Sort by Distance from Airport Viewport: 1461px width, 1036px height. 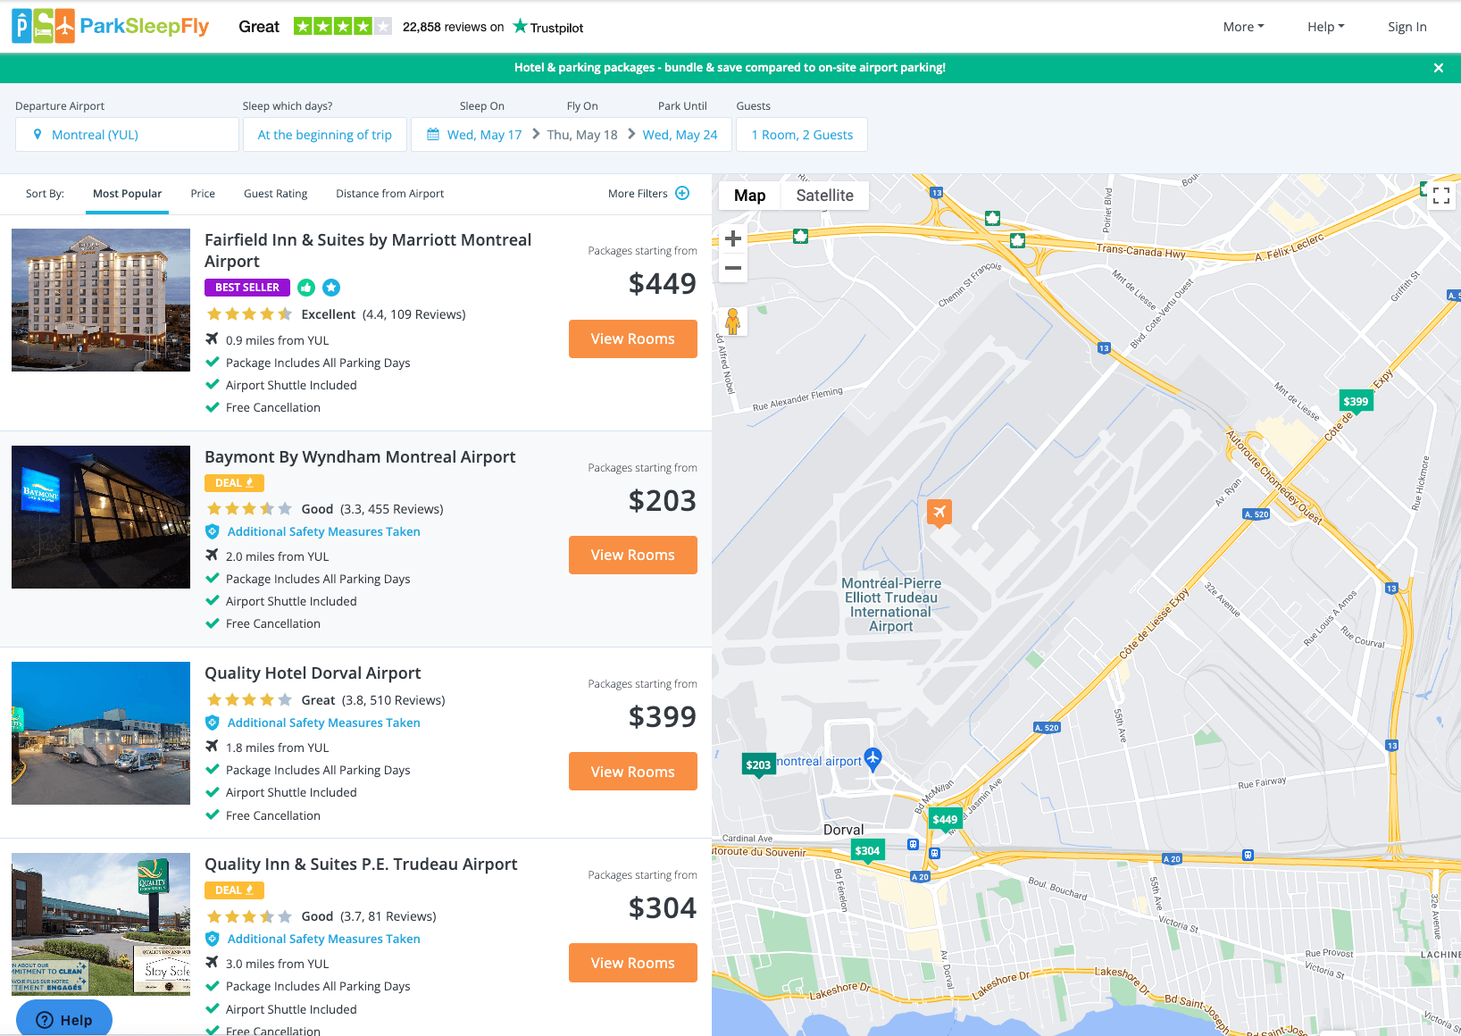389,194
